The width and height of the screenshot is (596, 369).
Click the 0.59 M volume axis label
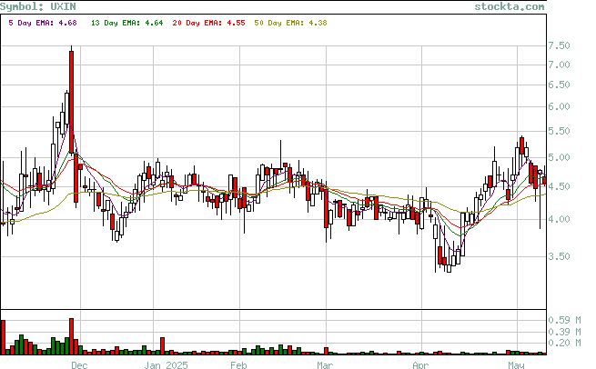pos(564,321)
